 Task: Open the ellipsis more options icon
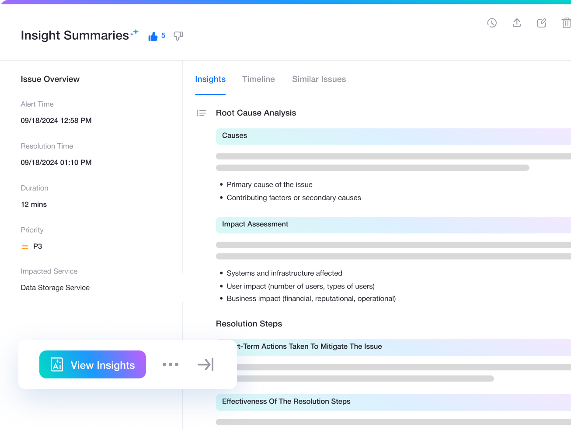[171, 364]
